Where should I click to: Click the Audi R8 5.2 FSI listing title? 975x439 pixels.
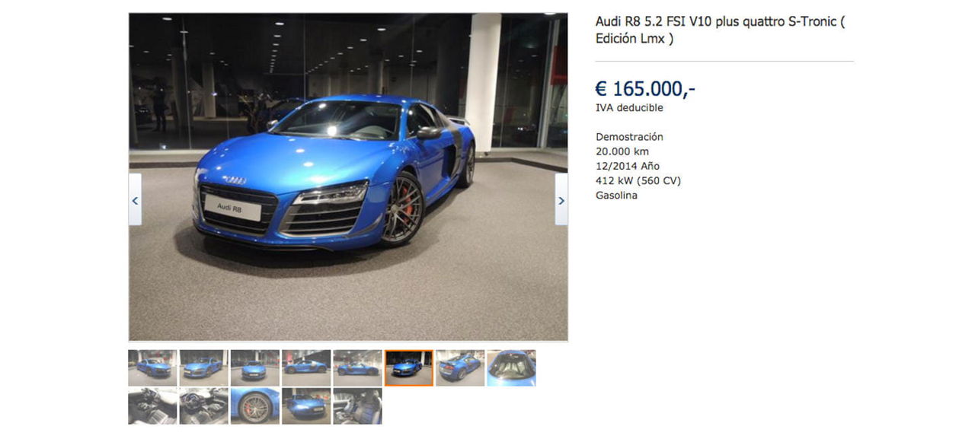coord(720,30)
